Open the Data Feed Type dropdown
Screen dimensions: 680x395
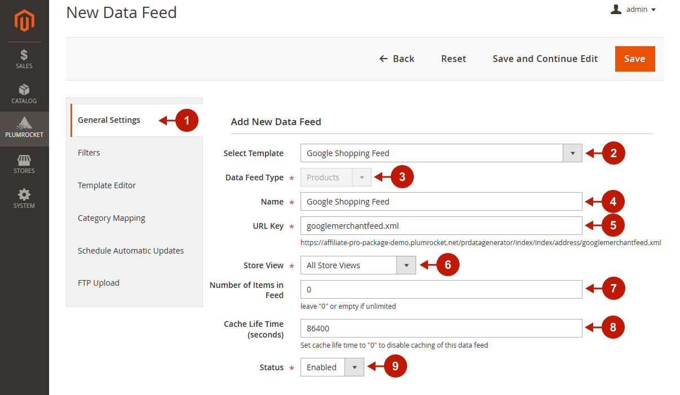coord(336,177)
